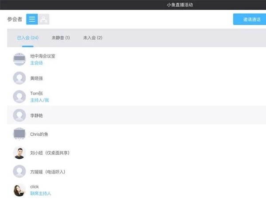266x199 pixels.
Task: Open the 未静音 (1) tab
Action: [60, 38]
